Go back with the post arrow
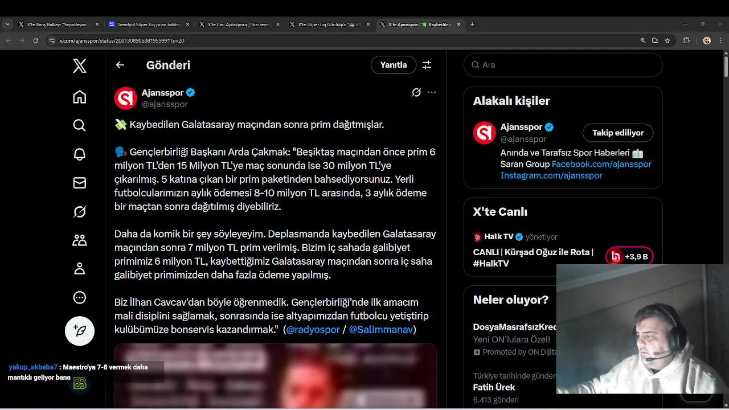 (120, 65)
